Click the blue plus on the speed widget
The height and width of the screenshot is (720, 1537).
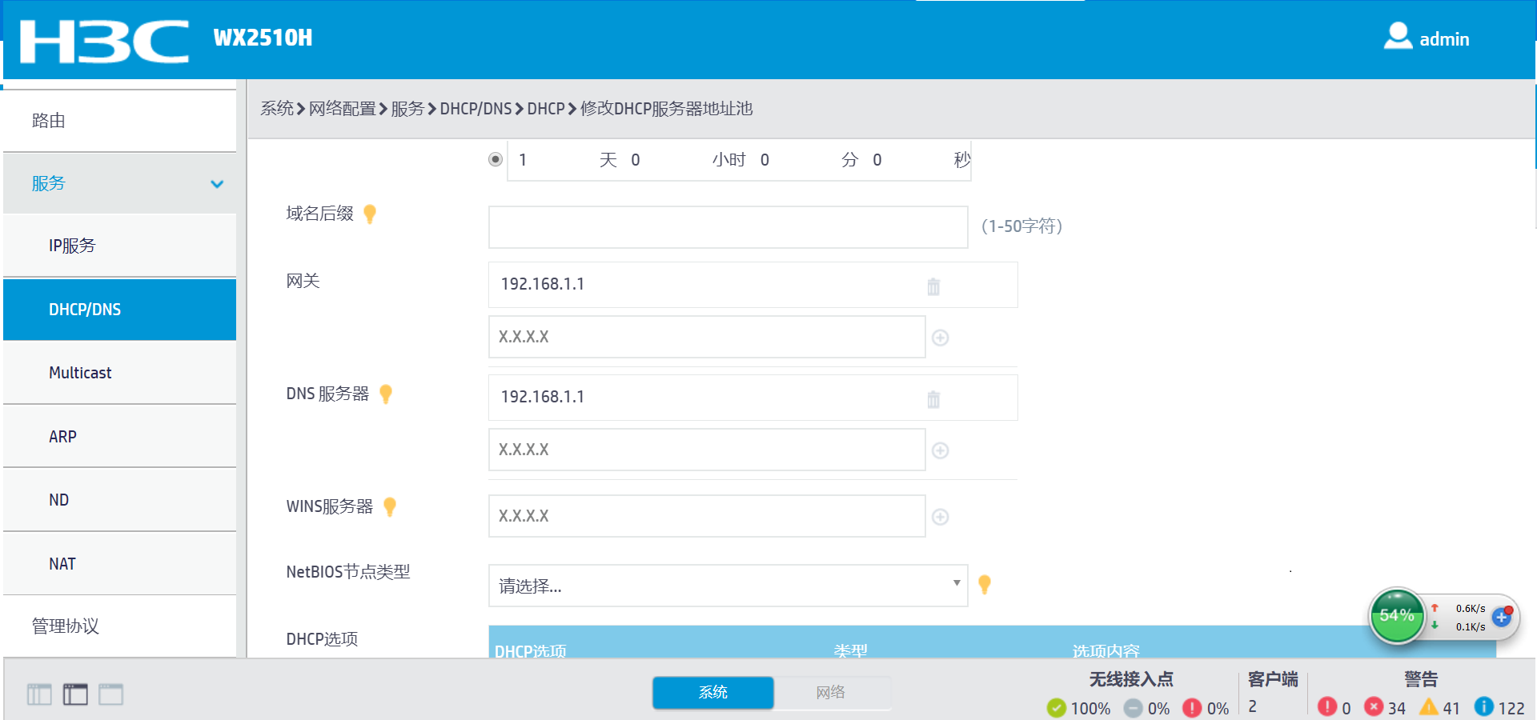[x=1502, y=617]
